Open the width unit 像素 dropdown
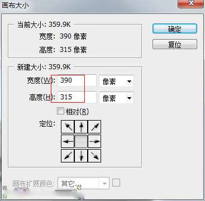Viewport: 205px width, 201px height. tap(117, 81)
